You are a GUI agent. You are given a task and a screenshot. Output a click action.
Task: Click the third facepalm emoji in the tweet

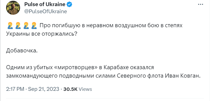26,26
